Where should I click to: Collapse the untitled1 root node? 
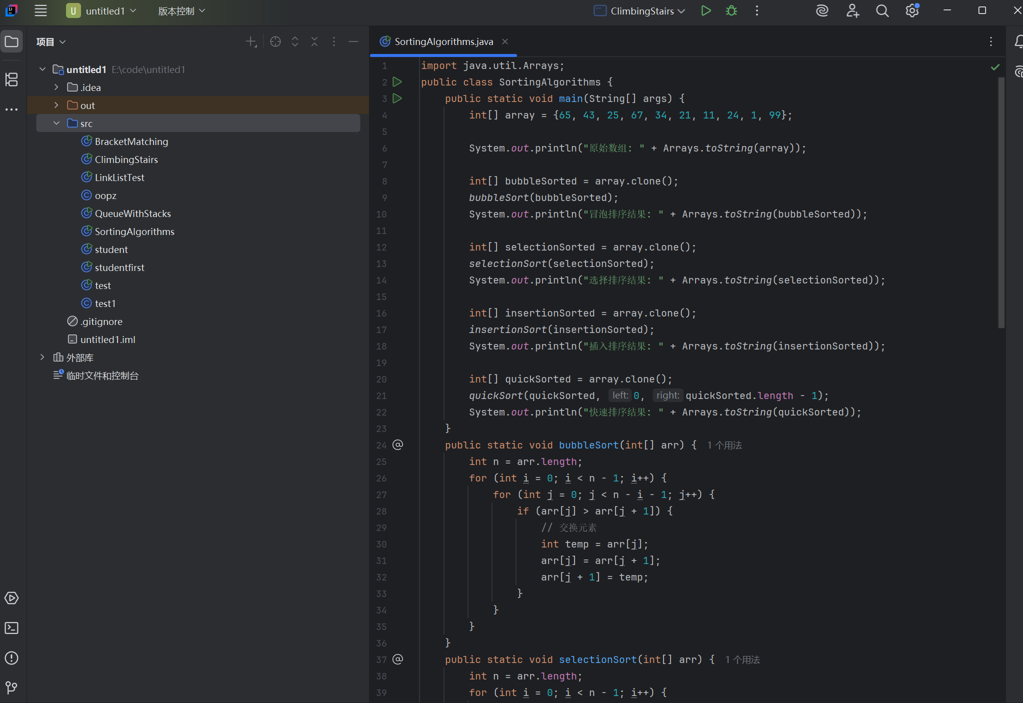pos(42,69)
